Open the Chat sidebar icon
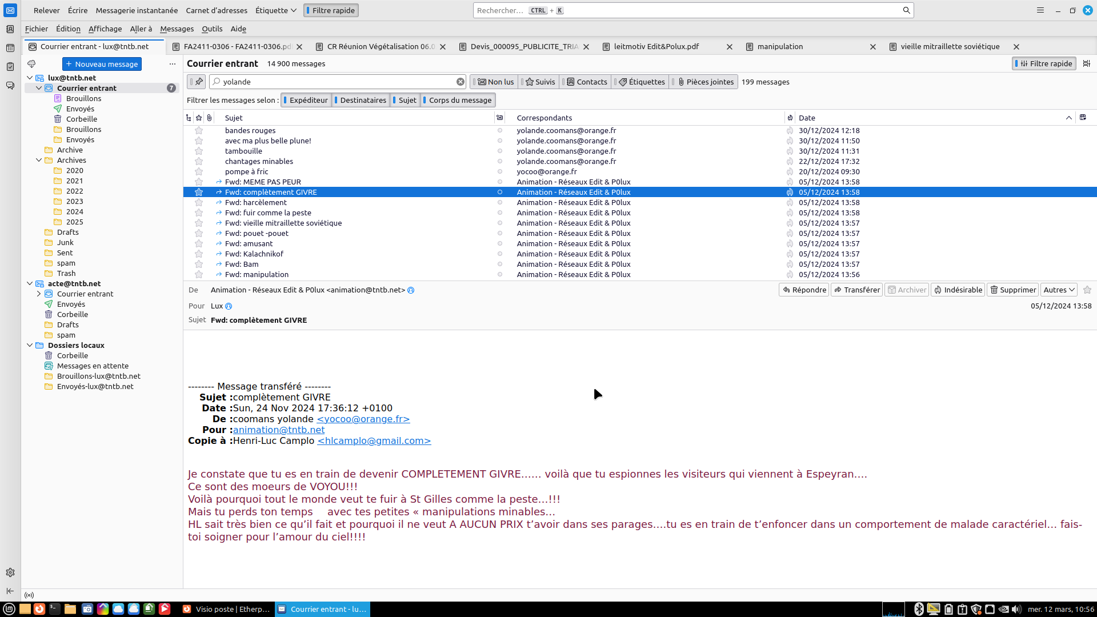 tap(10, 86)
